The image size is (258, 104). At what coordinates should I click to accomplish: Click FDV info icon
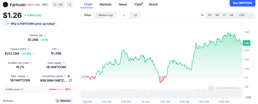click(59, 49)
